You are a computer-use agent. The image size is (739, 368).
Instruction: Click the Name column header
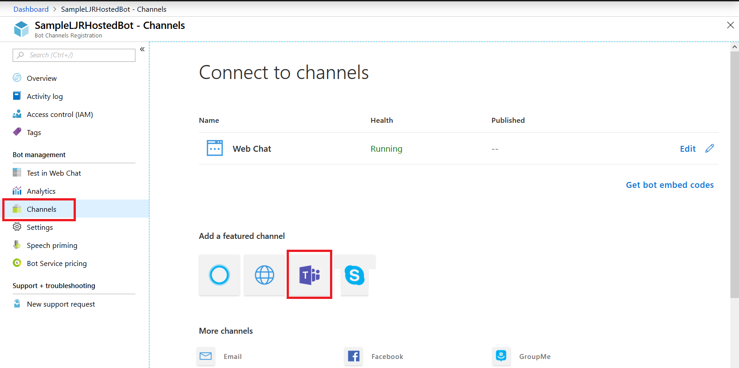click(x=209, y=120)
